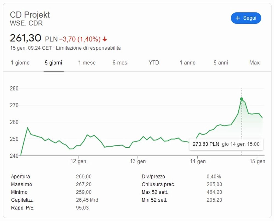Show the 6 mesi chart range
274x221 pixels.
click(x=120, y=63)
